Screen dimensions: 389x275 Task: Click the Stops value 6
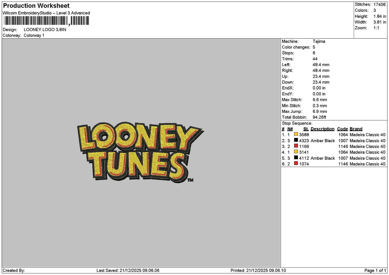(314, 53)
